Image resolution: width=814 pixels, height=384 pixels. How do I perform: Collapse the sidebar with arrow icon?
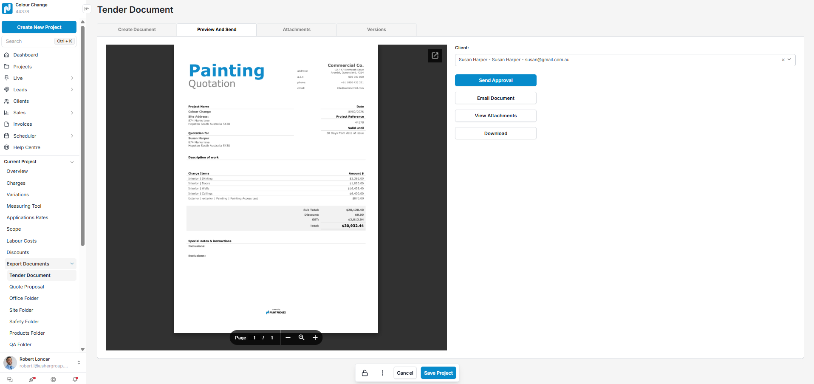click(87, 8)
